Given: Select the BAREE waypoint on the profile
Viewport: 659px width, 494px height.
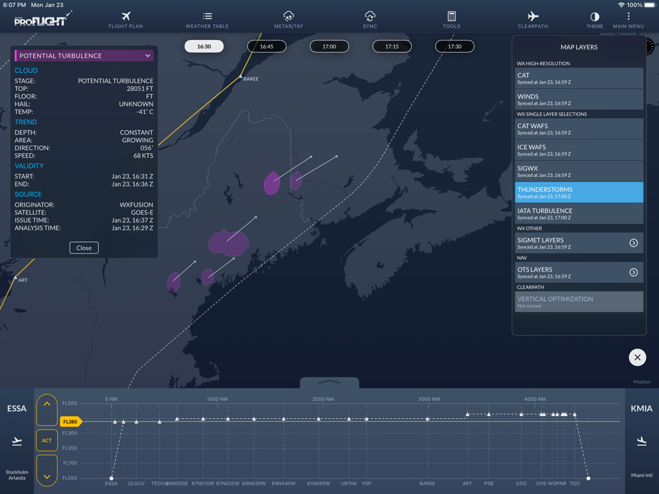Looking at the screenshot, I should pos(427,483).
